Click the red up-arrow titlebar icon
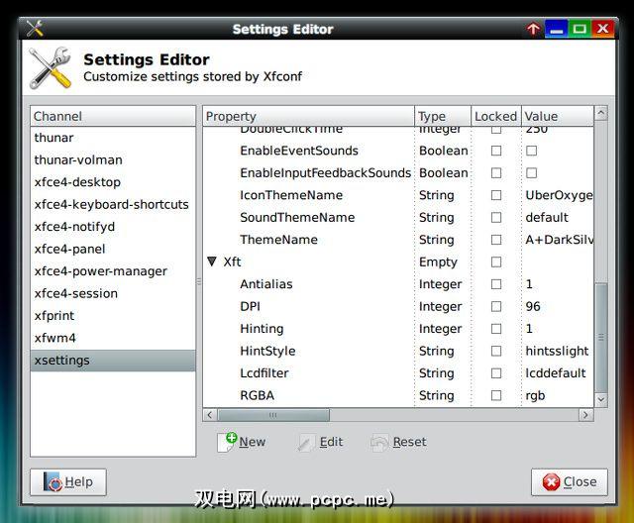Viewport: 634px width, 523px height. [534, 29]
